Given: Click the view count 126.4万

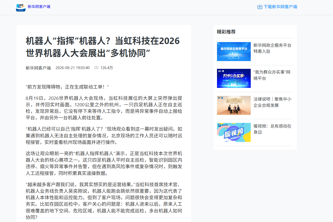Looking at the screenshot, I should [x=107, y=68].
